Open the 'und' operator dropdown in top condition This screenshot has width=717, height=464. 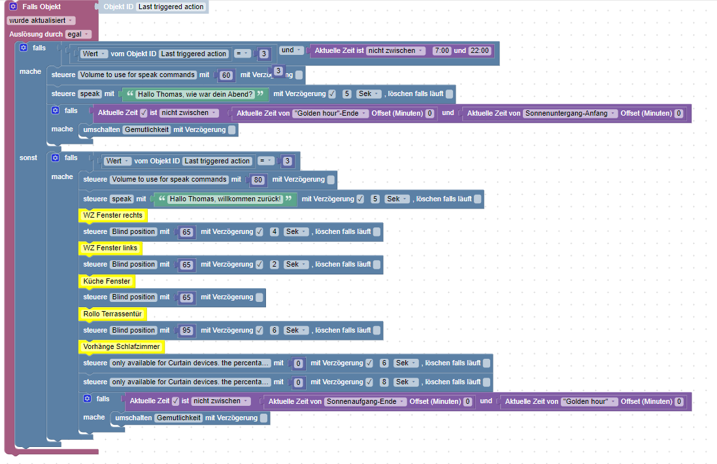[x=292, y=50]
